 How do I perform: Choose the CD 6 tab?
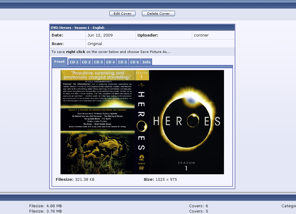pyautogui.click(x=135, y=62)
